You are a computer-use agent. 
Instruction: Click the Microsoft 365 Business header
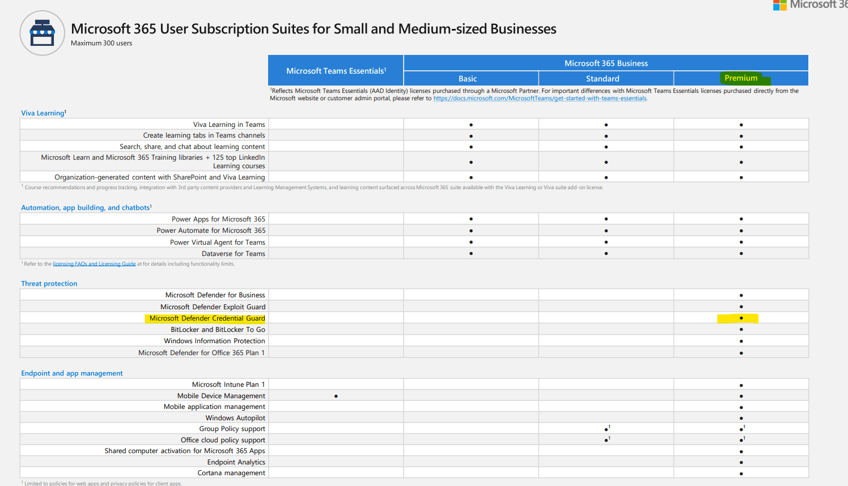[x=606, y=63]
